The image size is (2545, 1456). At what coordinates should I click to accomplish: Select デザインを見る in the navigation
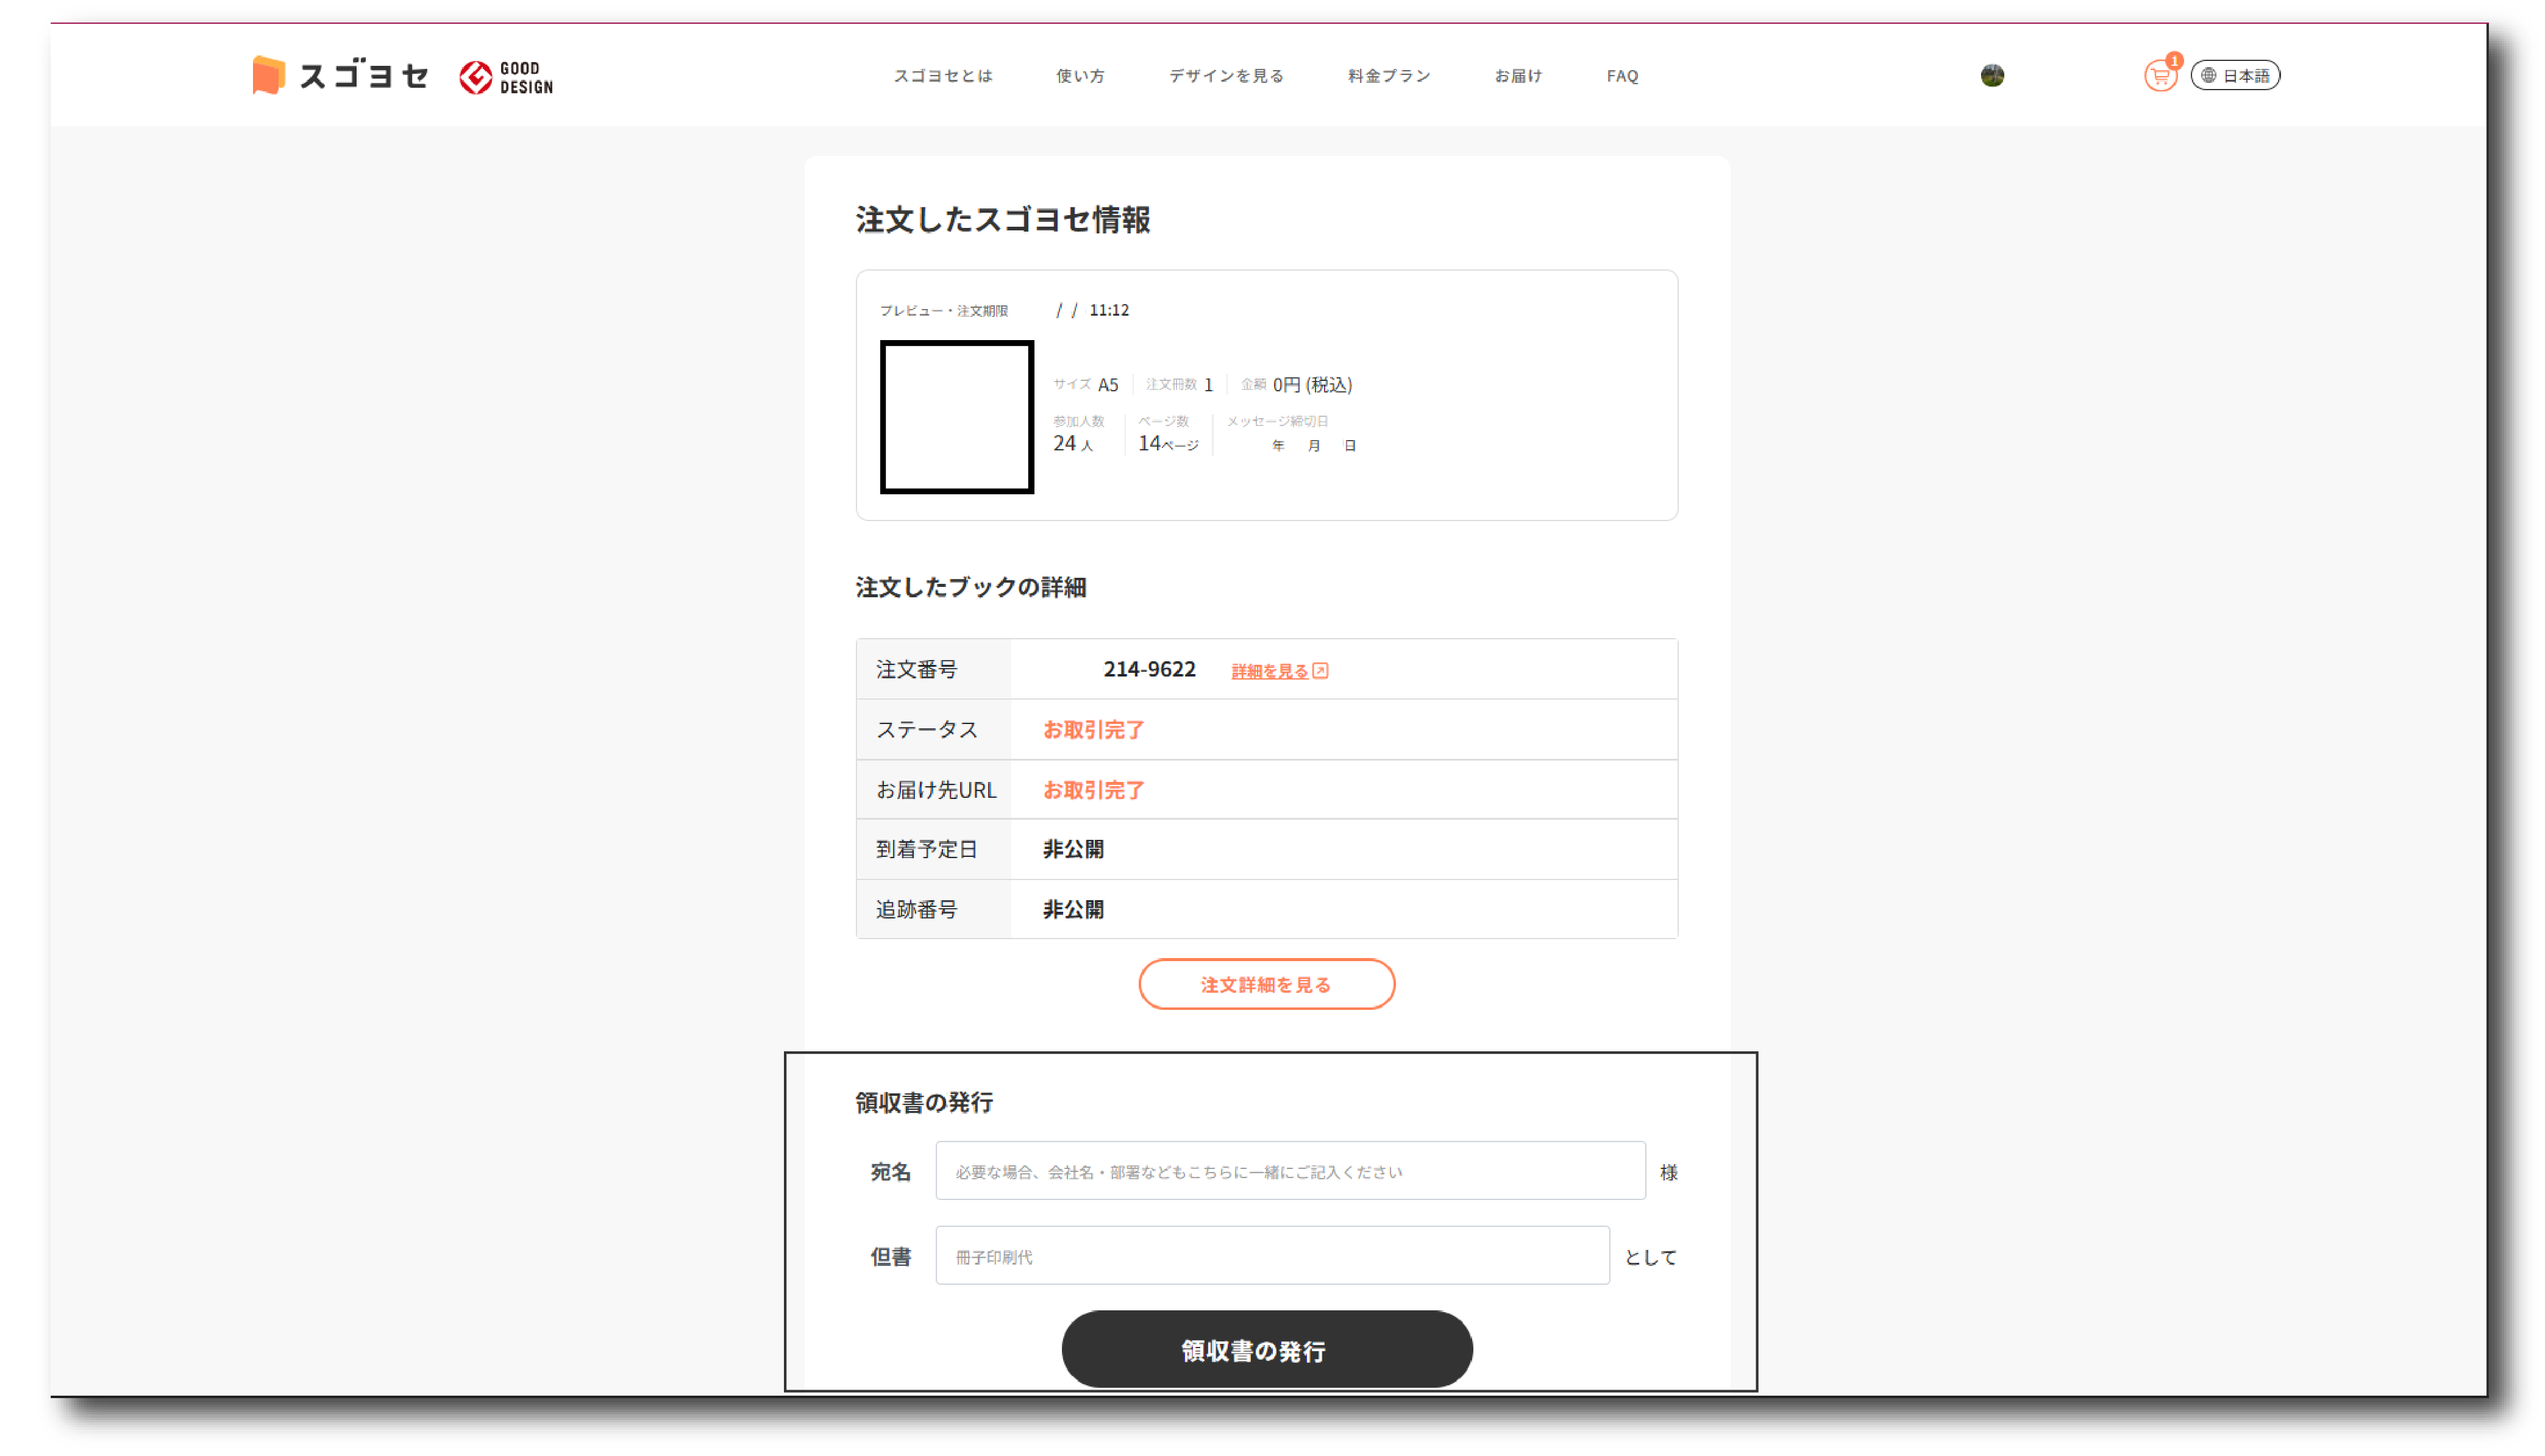(x=1226, y=75)
